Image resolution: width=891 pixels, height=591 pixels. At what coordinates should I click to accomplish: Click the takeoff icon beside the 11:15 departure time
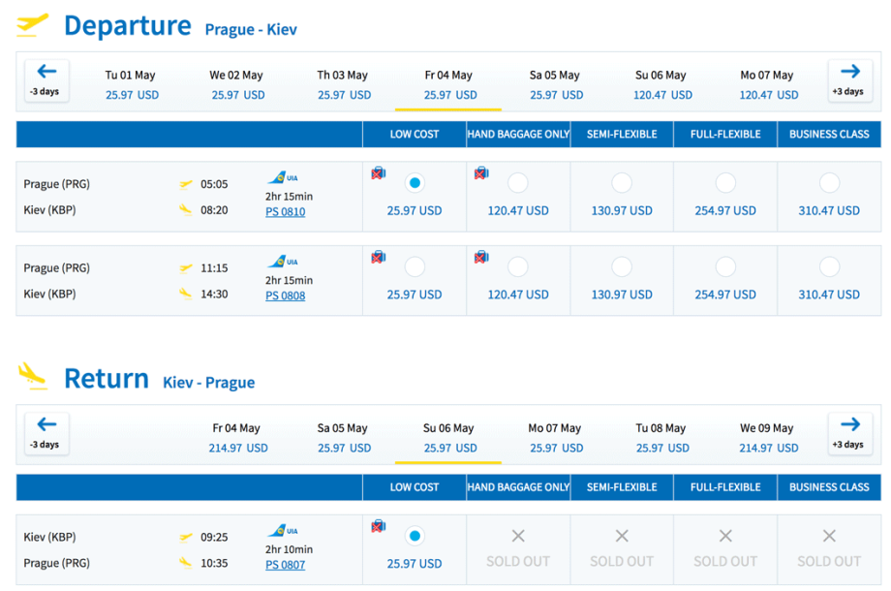pyautogui.click(x=186, y=268)
